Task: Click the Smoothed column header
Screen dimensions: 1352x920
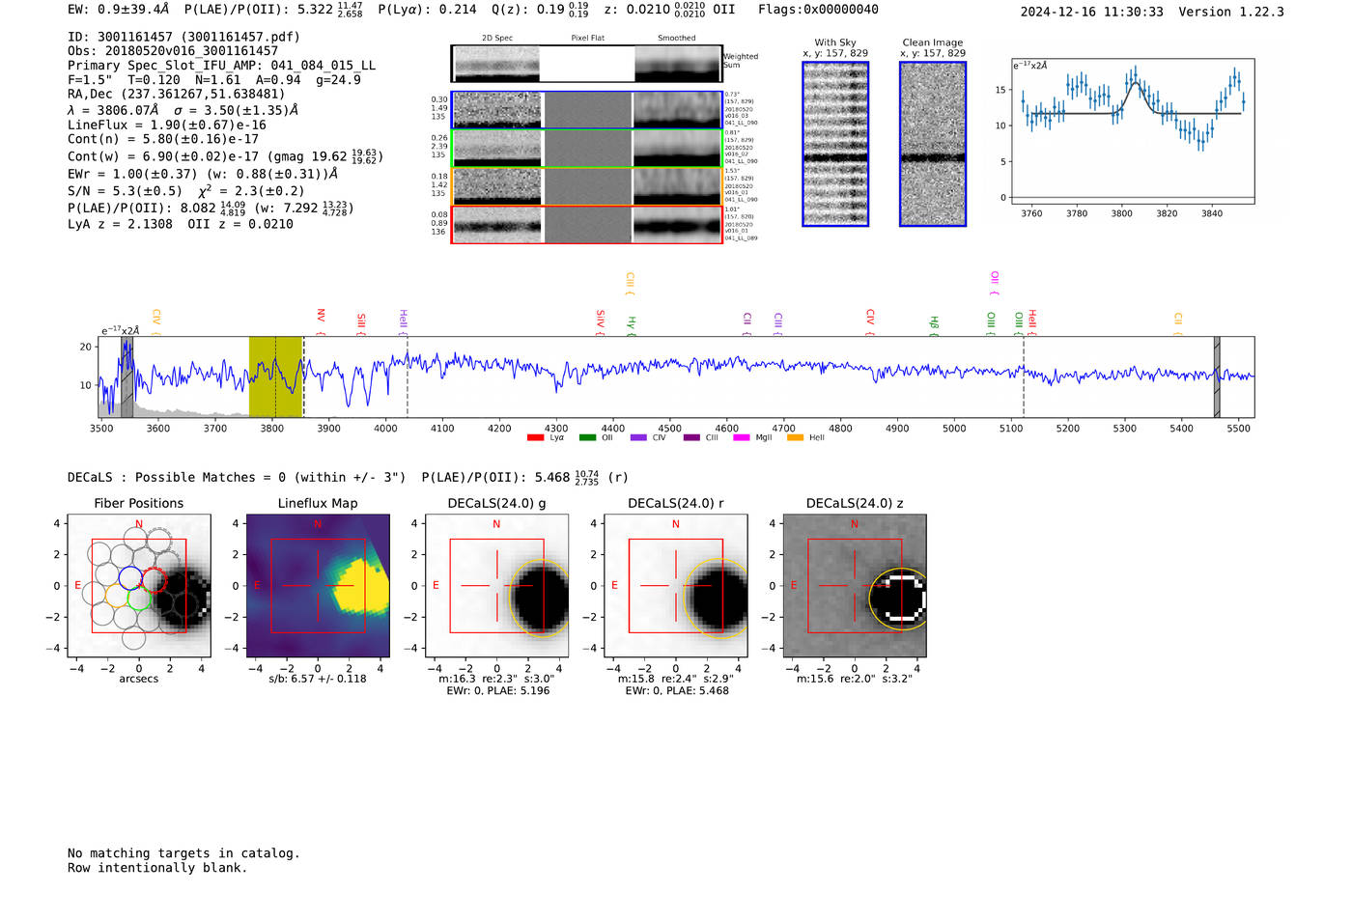Action: coord(676,38)
